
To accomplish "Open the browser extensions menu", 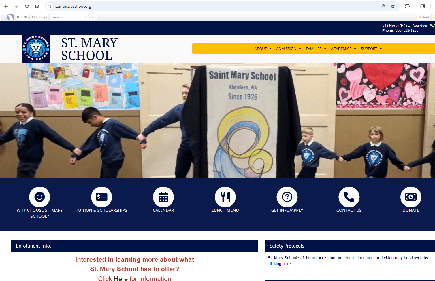I will [407, 6].
